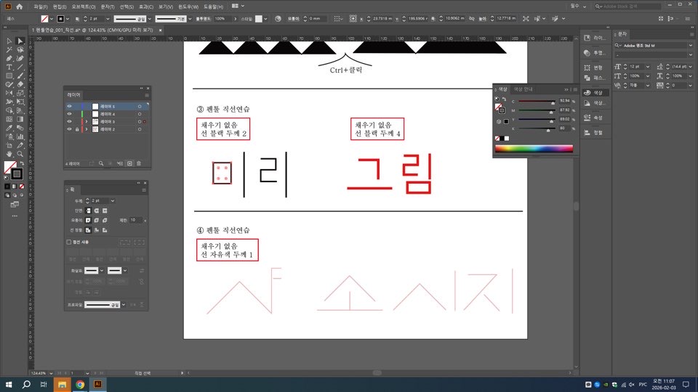Expand the 레이어 3 sublayers arrow
Viewport: 698px width, 392px height.
87,122
